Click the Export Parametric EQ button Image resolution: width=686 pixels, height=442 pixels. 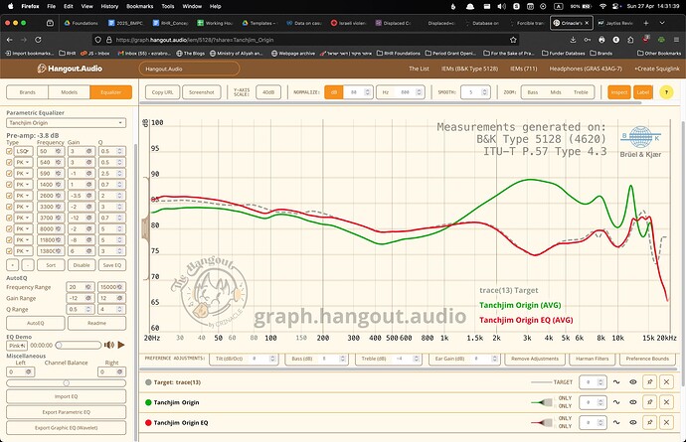[x=66, y=412]
